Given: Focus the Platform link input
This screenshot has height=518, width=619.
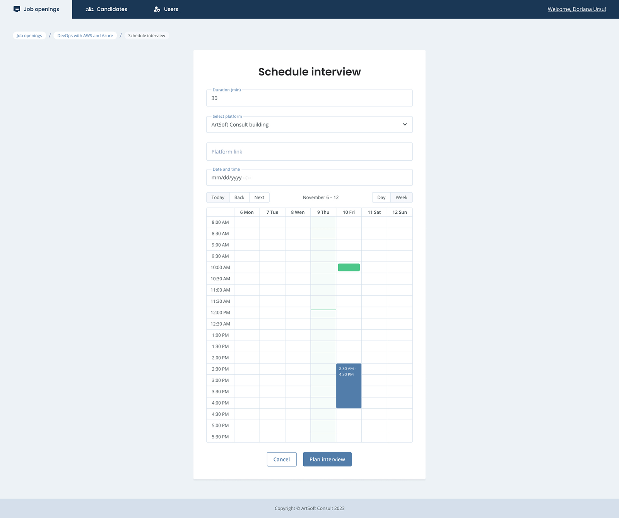Looking at the screenshot, I should point(309,152).
